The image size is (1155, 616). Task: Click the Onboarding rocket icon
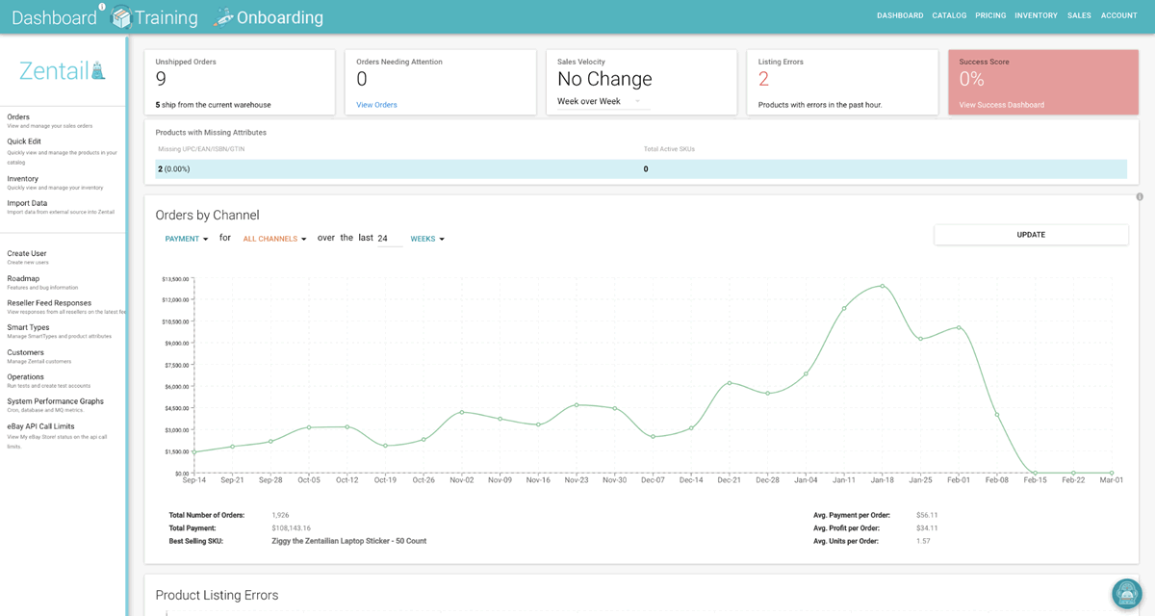point(222,17)
